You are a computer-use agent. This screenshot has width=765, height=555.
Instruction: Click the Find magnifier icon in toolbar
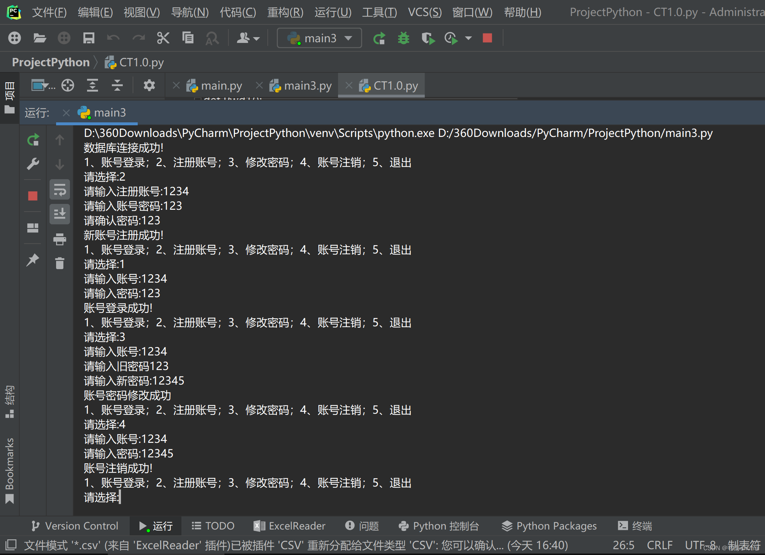click(x=212, y=38)
